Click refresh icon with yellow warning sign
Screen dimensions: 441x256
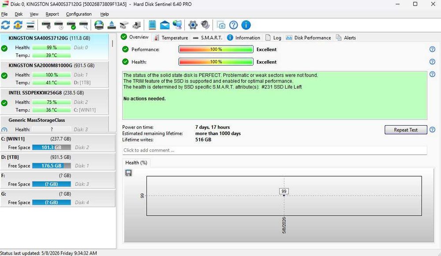point(18,25)
